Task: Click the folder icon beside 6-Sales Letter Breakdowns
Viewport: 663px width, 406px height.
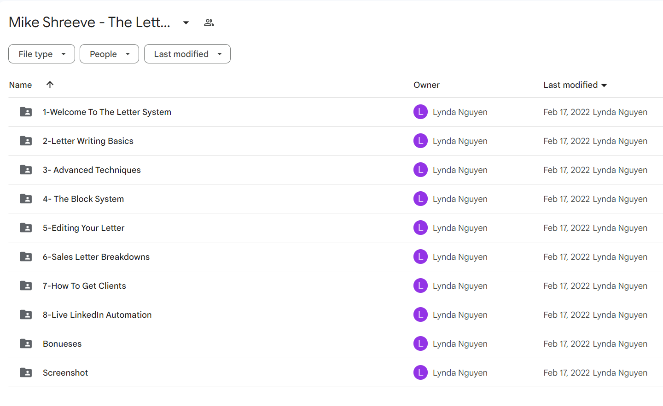Action: tap(26, 257)
